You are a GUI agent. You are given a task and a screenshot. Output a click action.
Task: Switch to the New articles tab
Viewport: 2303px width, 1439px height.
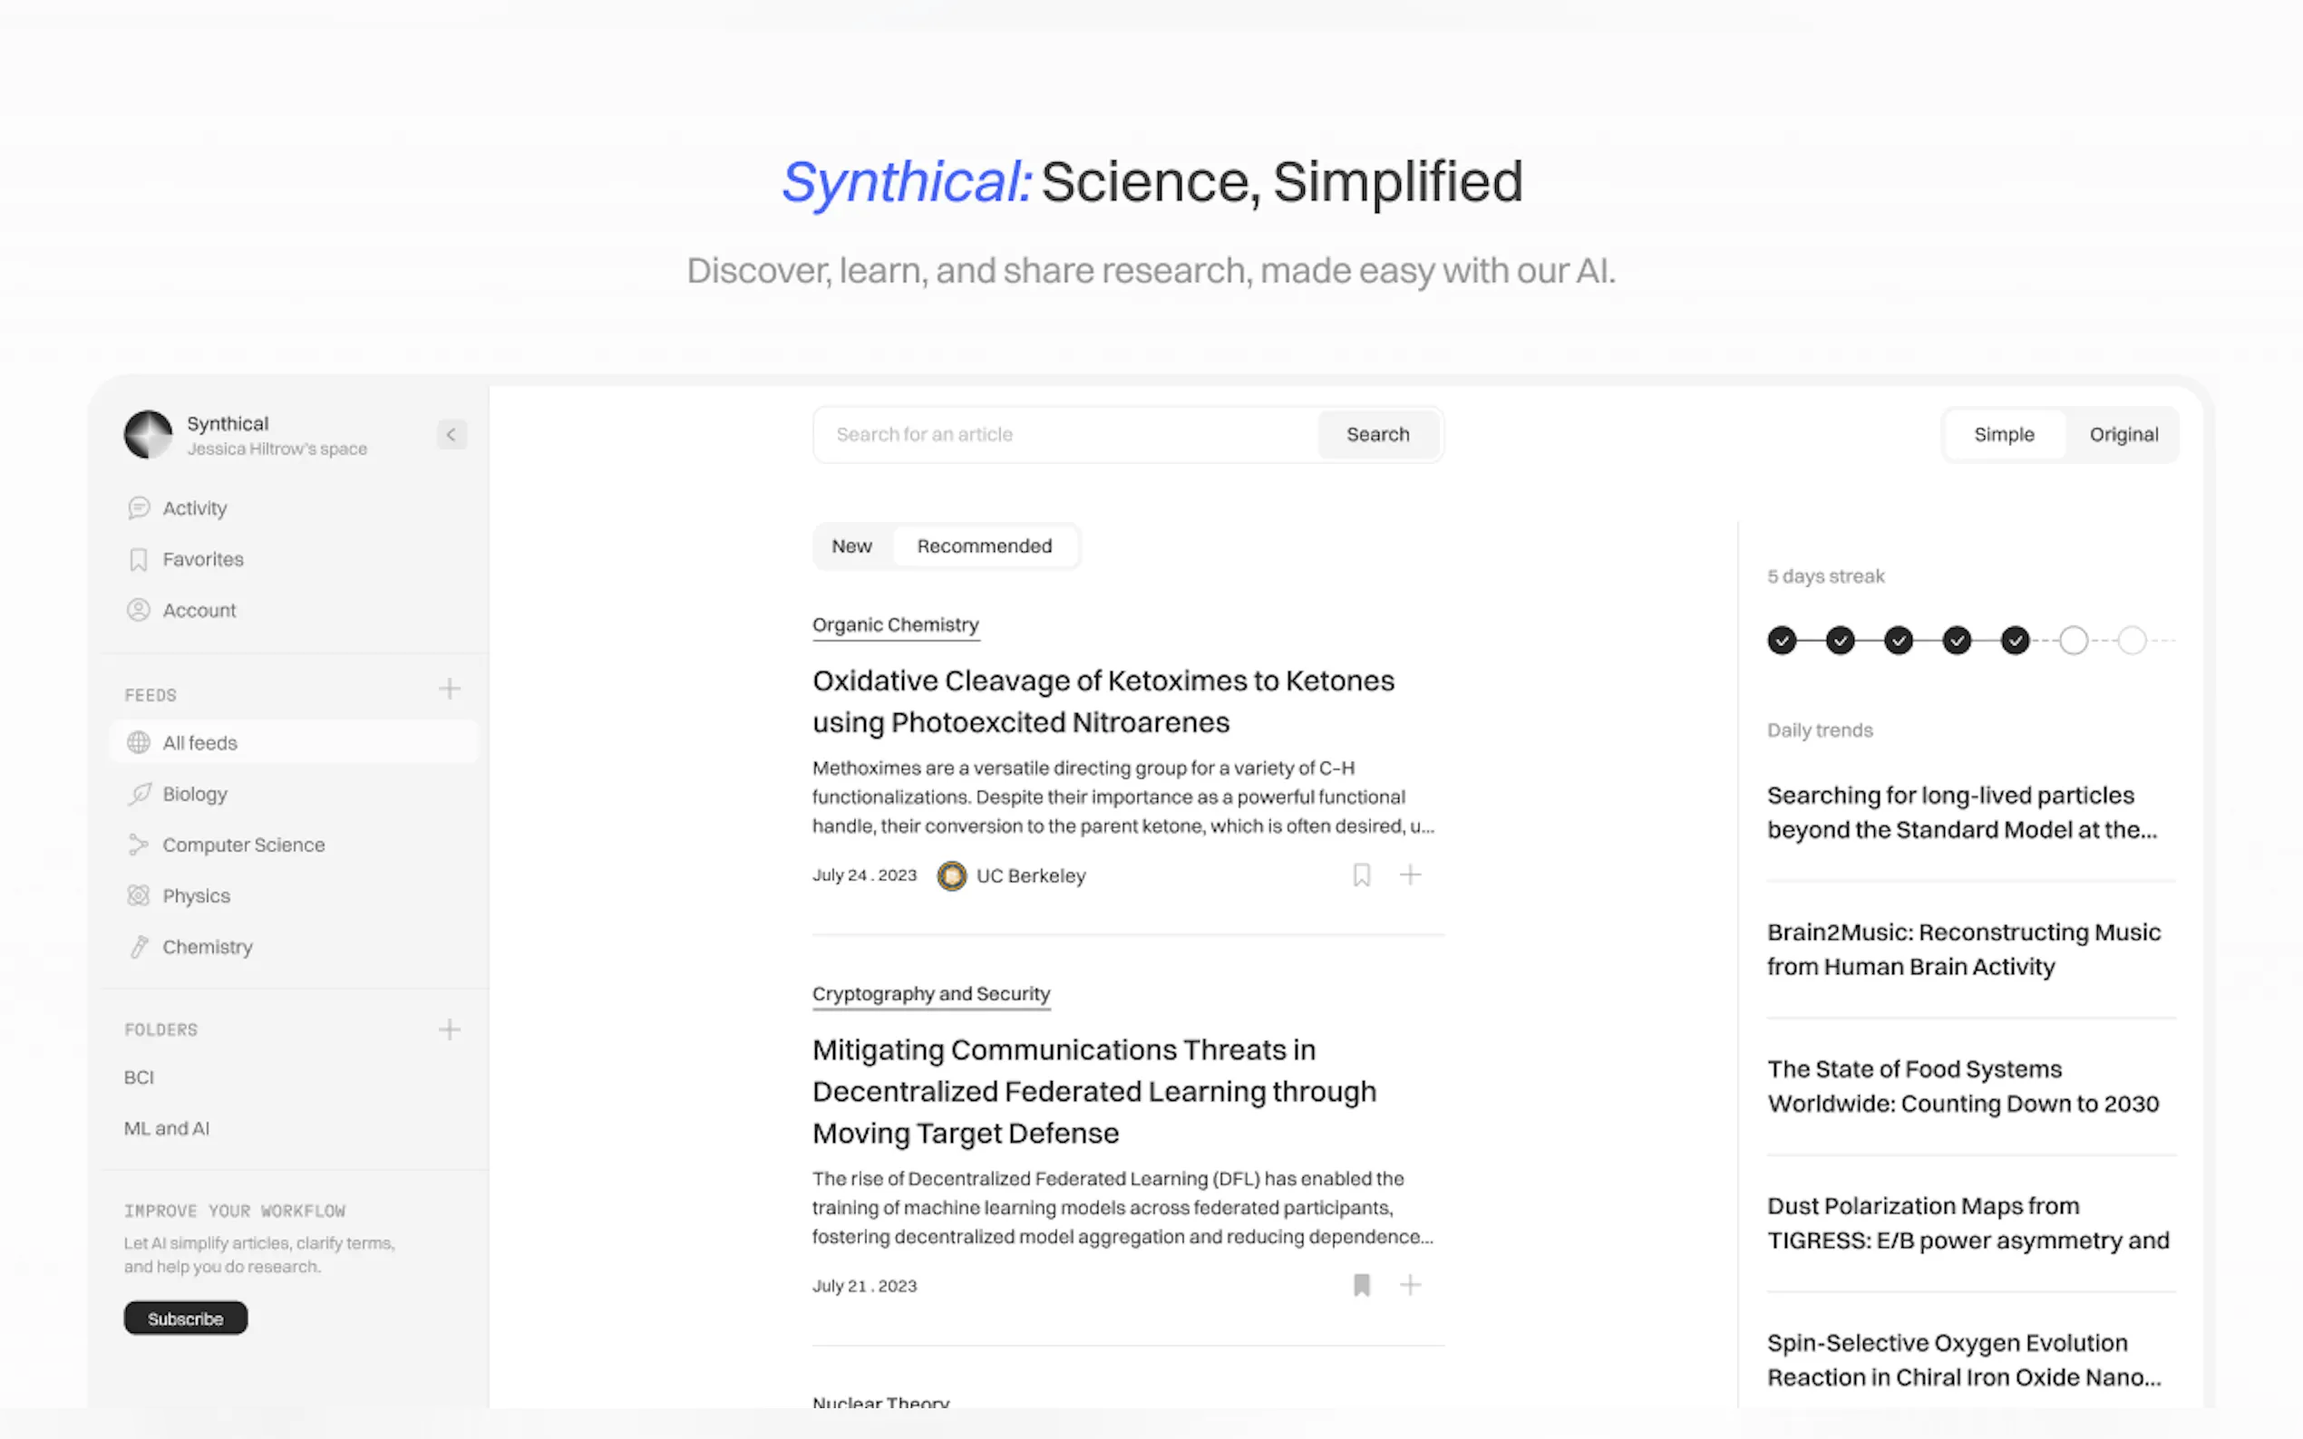[851, 546]
